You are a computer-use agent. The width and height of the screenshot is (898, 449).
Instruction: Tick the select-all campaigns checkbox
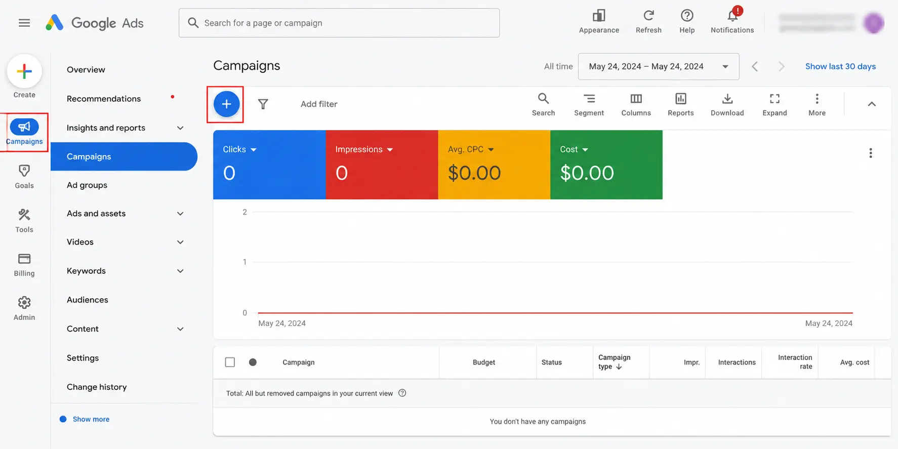230,362
